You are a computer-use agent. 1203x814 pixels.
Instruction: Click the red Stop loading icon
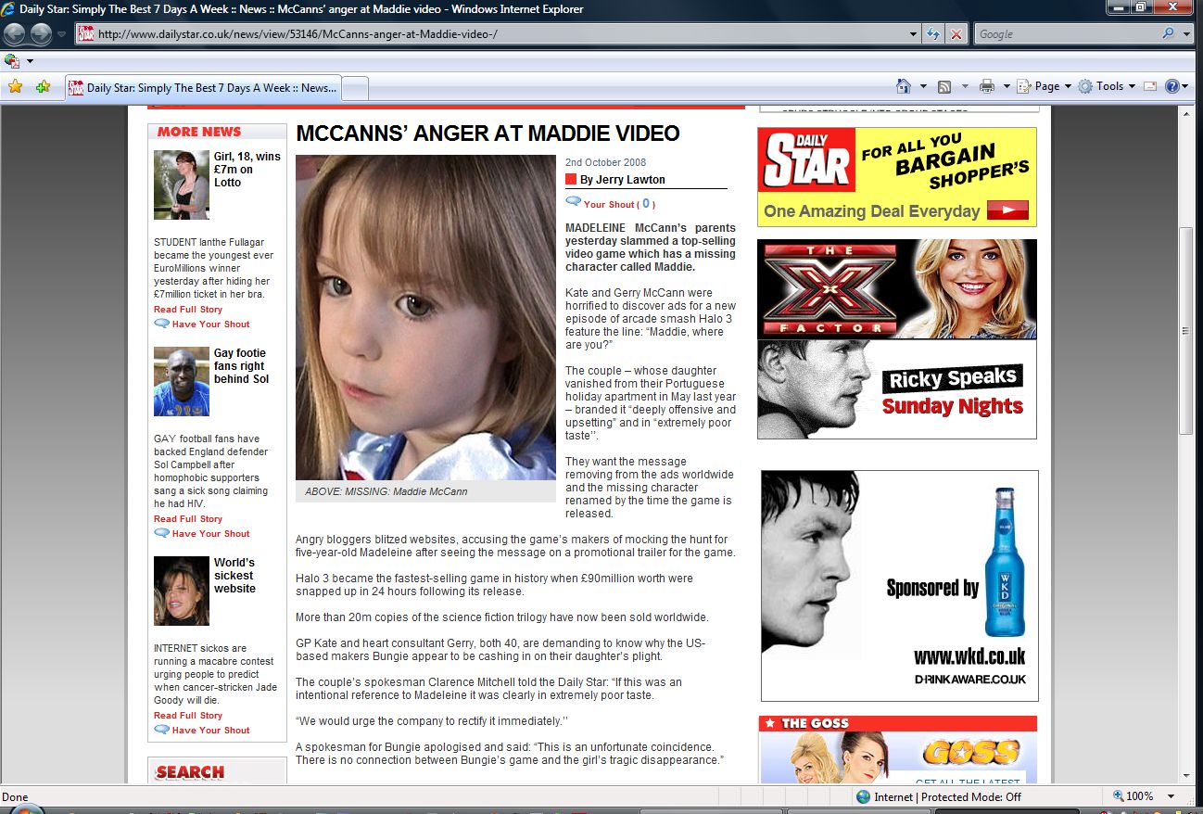[956, 34]
